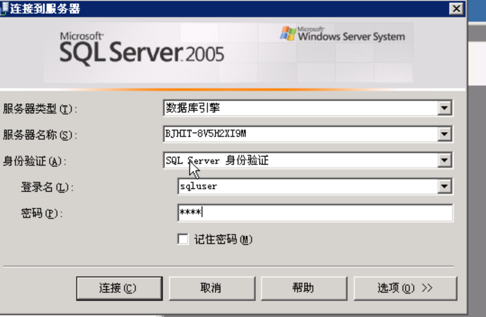486x317 pixels.
Task: Click the Windows Server System flag logo
Action: pyautogui.click(x=288, y=33)
